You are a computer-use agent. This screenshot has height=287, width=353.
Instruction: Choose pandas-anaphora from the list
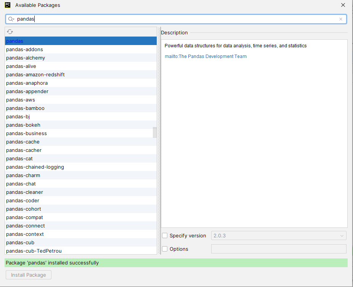81,83
